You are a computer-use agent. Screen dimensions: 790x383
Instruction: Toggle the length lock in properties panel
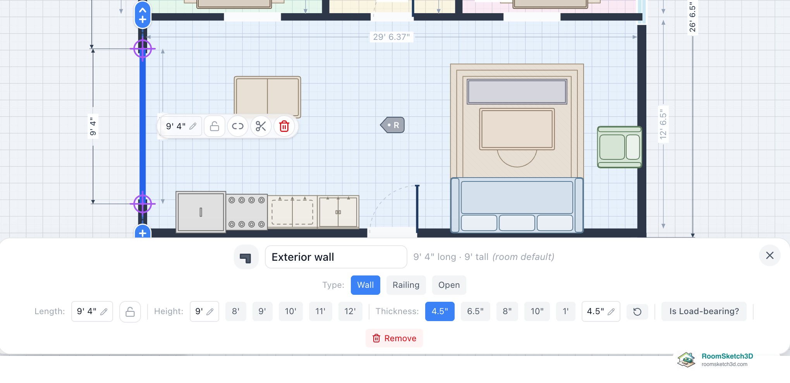tap(130, 311)
